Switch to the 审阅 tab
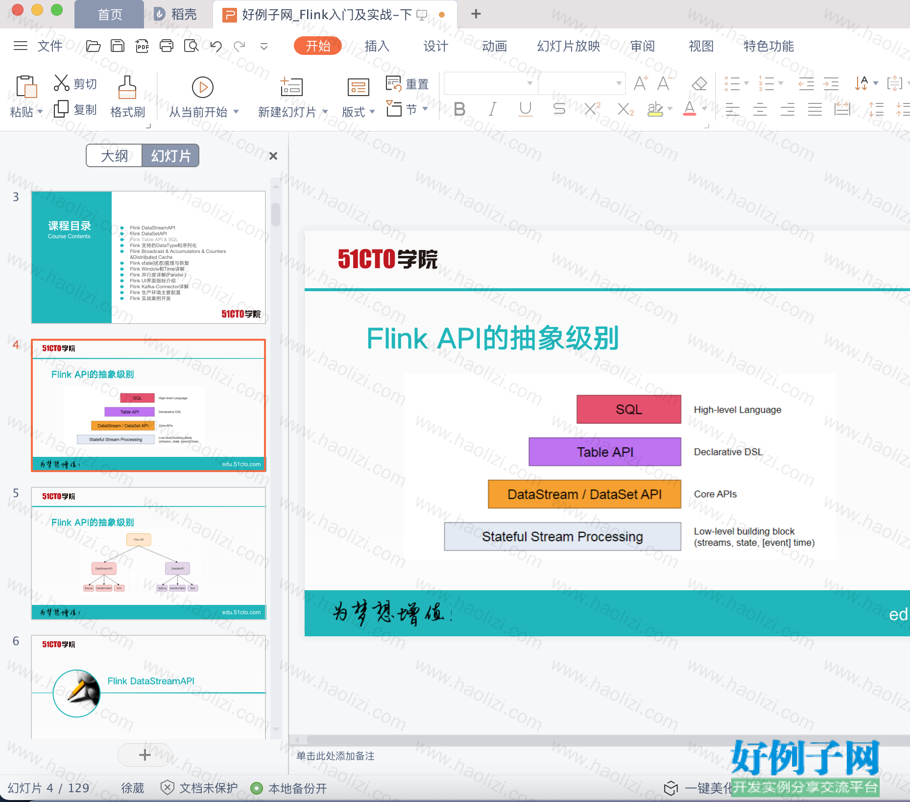910x802 pixels. (x=643, y=46)
